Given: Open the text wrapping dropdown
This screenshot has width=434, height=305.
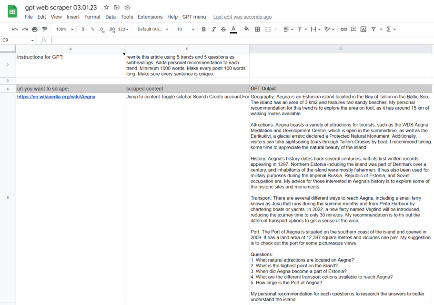Looking at the screenshot, I should [315, 29].
